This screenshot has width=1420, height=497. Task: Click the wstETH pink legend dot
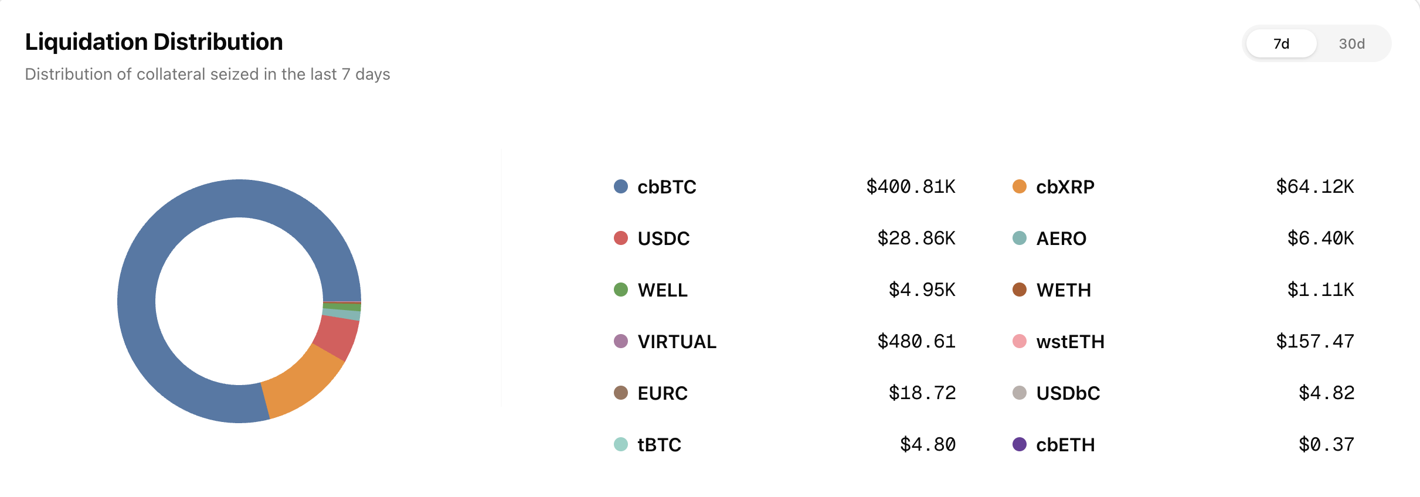click(1019, 342)
